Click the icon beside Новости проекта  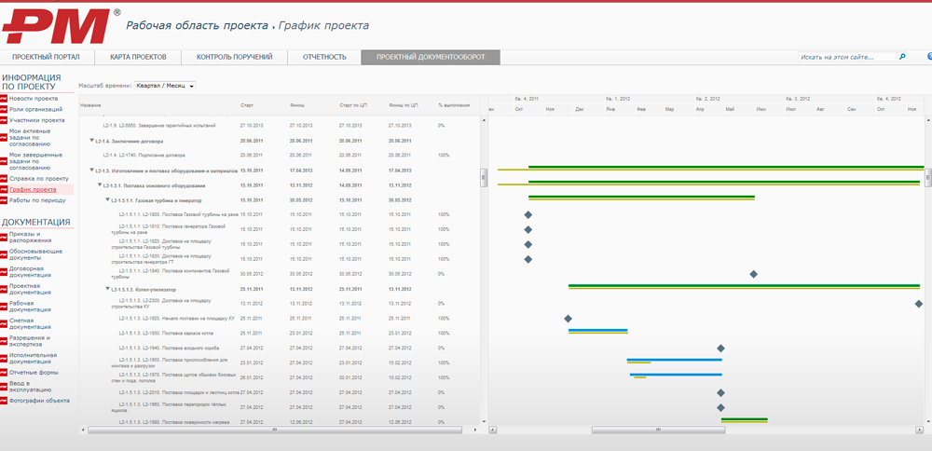pyautogui.click(x=4, y=99)
